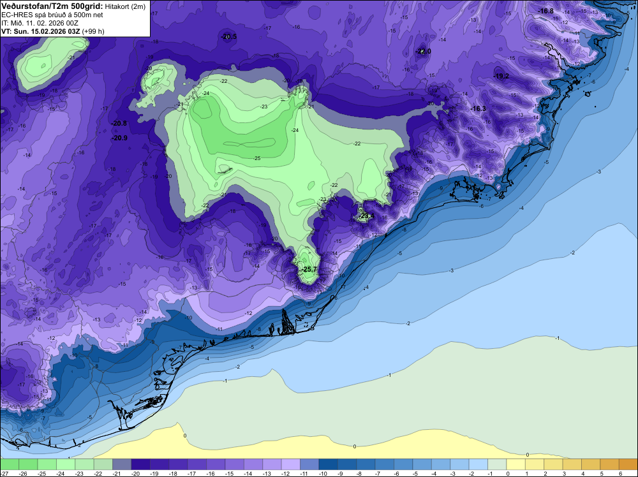
Task: Click the valid time "VT: Sun. 15.02.2026 03Z"
Action: click(x=41, y=31)
